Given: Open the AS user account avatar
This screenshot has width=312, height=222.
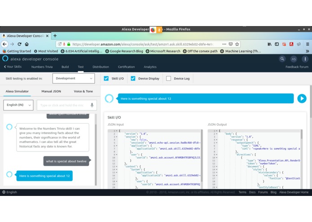Looking at the screenshot, I should pyautogui.click(x=294, y=59).
